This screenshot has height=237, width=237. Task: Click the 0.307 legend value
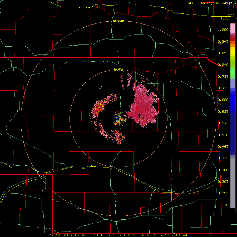click(x=223, y=181)
